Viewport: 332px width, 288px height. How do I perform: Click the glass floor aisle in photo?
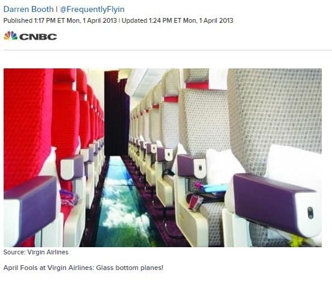point(122,203)
